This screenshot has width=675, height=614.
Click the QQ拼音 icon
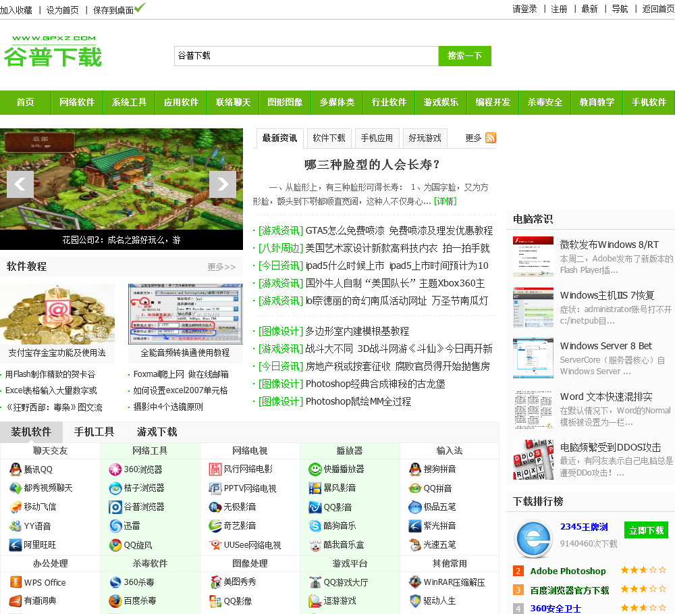[x=415, y=488]
